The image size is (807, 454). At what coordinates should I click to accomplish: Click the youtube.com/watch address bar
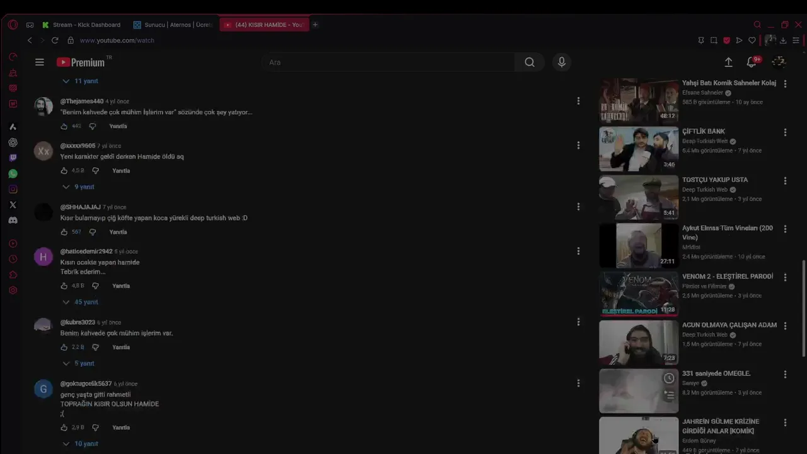[x=117, y=40]
